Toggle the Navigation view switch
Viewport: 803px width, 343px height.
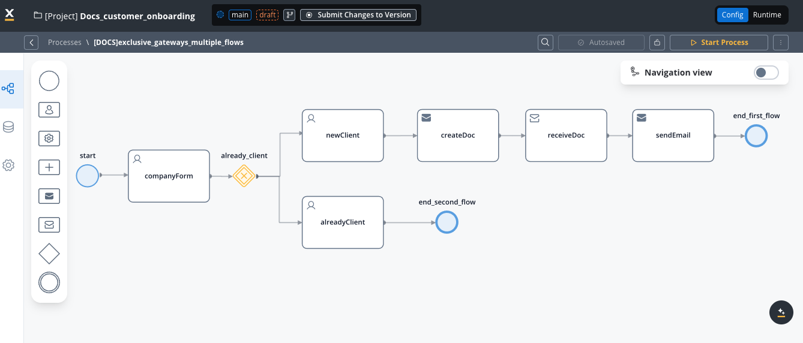766,73
